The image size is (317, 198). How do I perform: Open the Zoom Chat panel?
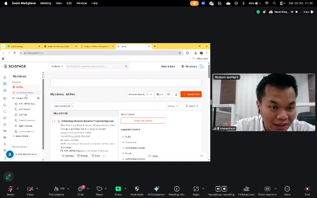point(81,189)
